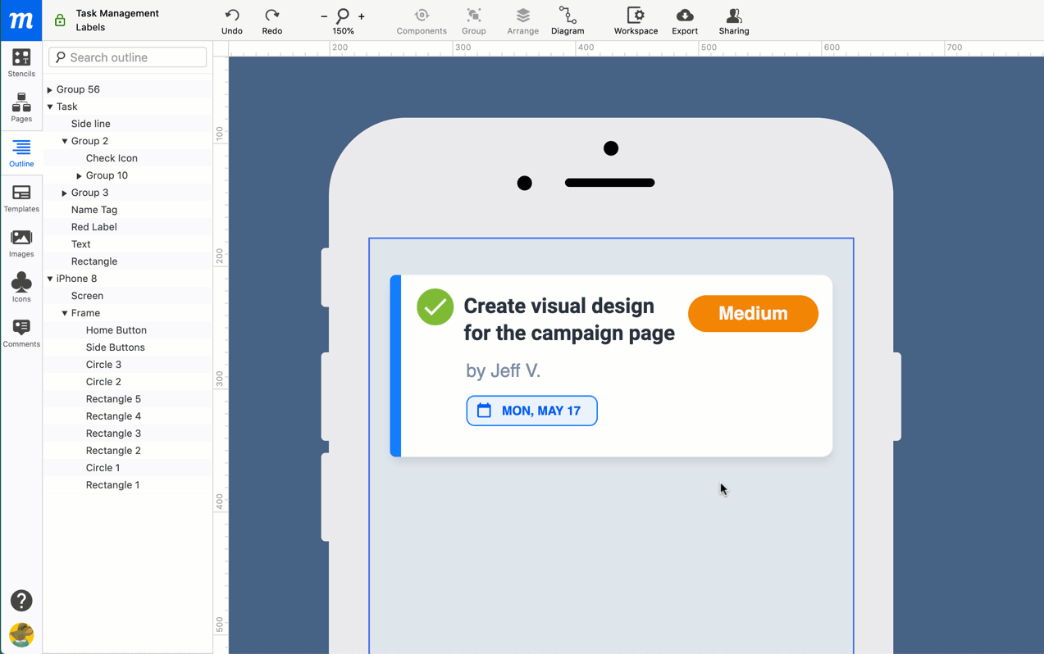Open the Export options

pyautogui.click(x=685, y=21)
